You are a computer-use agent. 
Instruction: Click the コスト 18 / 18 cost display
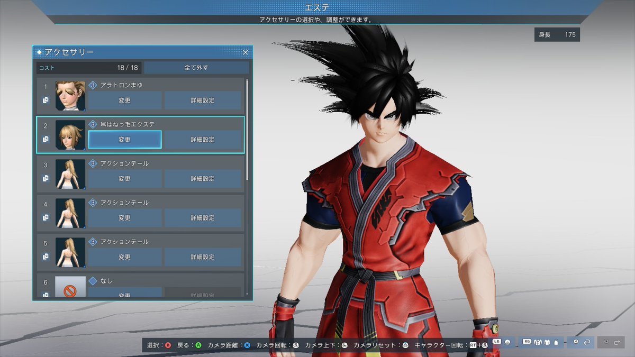click(88, 68)
